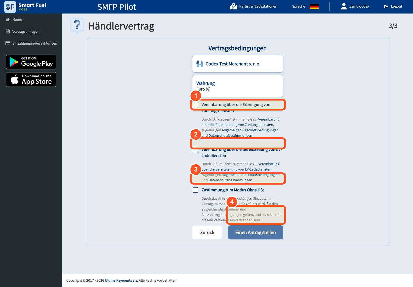Click the question mark help icon by Händlervertrag
Viewport: 413px width, 287px height.
(77, 25)
